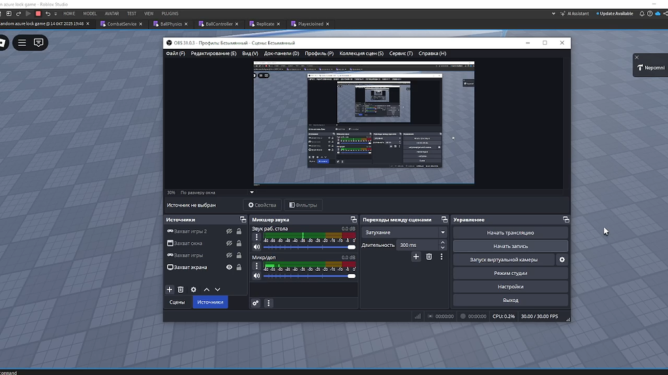Toggle lock on Захват игры 2 source
The width and height of the screenshot is (668, 375).
pos(239,231)
